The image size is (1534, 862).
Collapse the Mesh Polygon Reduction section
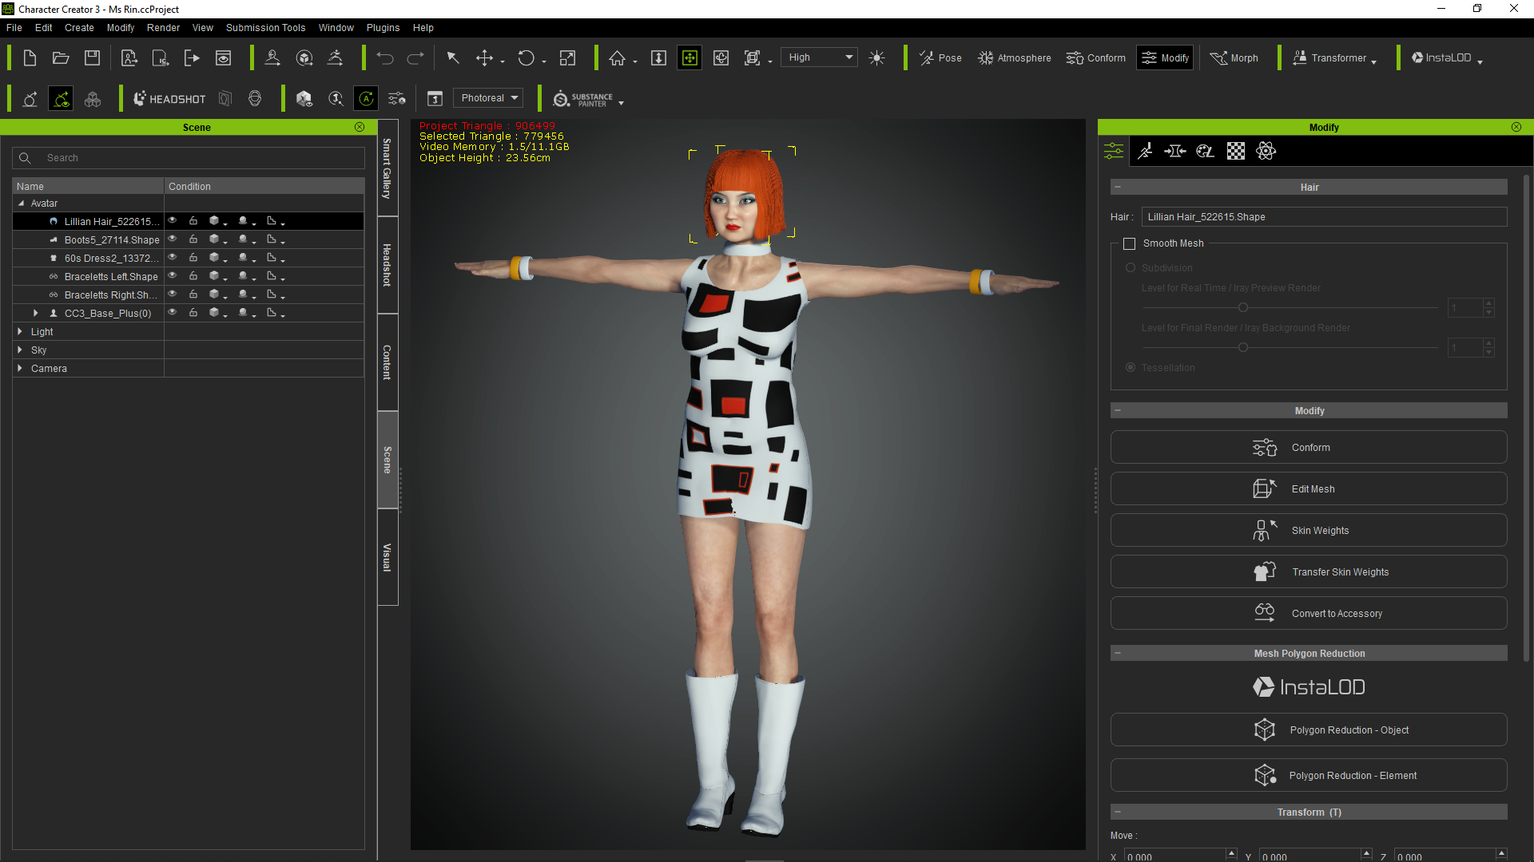point(1118,654)
